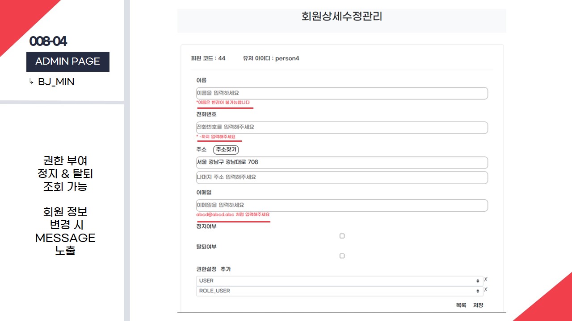572x321 pixels.
Task: Click the 전화번호 phone number field
Action: click(341, 128)
